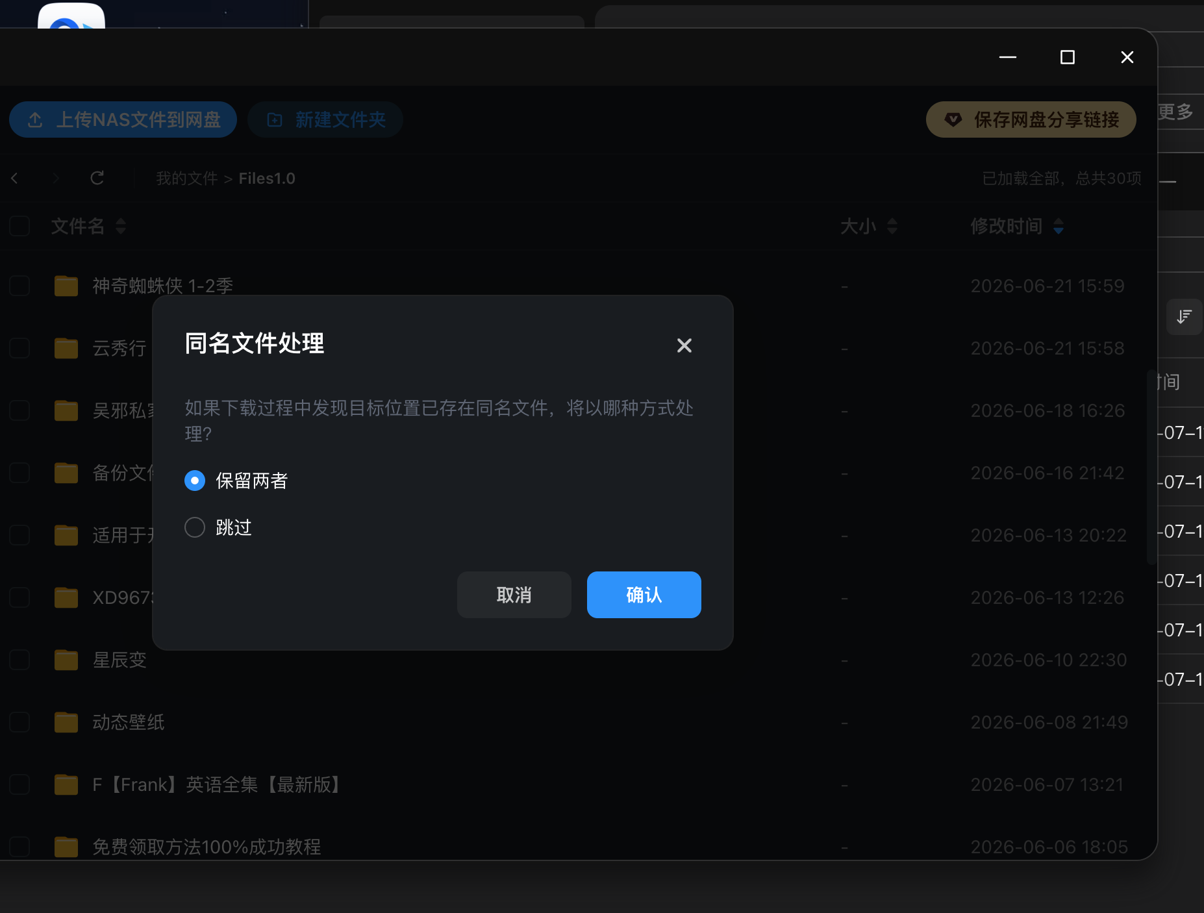Check the box for F【Frank】英语全集 folder
This screenshot has height=913, width=1204.
pos(19,784)
